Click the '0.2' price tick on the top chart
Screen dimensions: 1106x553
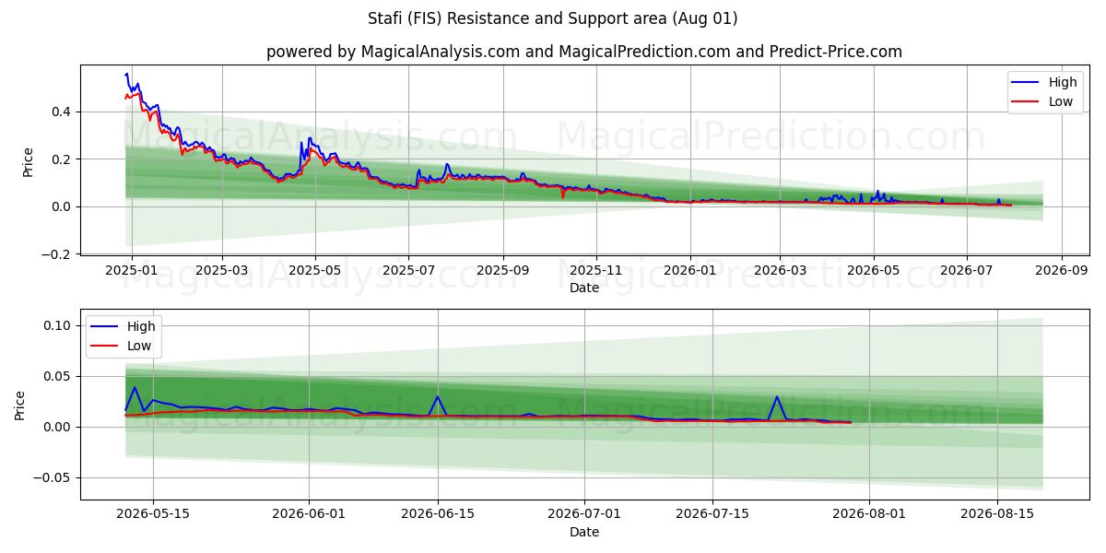point(61,159)
